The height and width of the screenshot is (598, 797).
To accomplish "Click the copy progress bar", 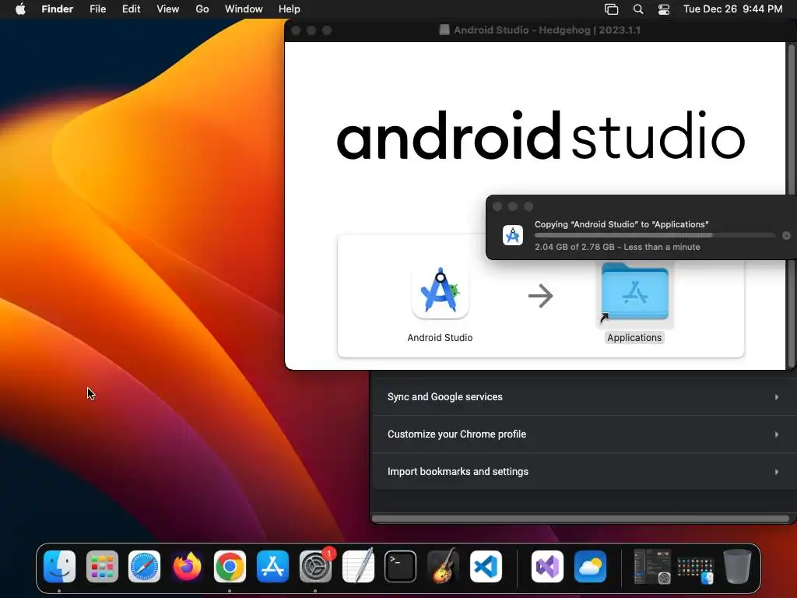I will click(655, 235).
